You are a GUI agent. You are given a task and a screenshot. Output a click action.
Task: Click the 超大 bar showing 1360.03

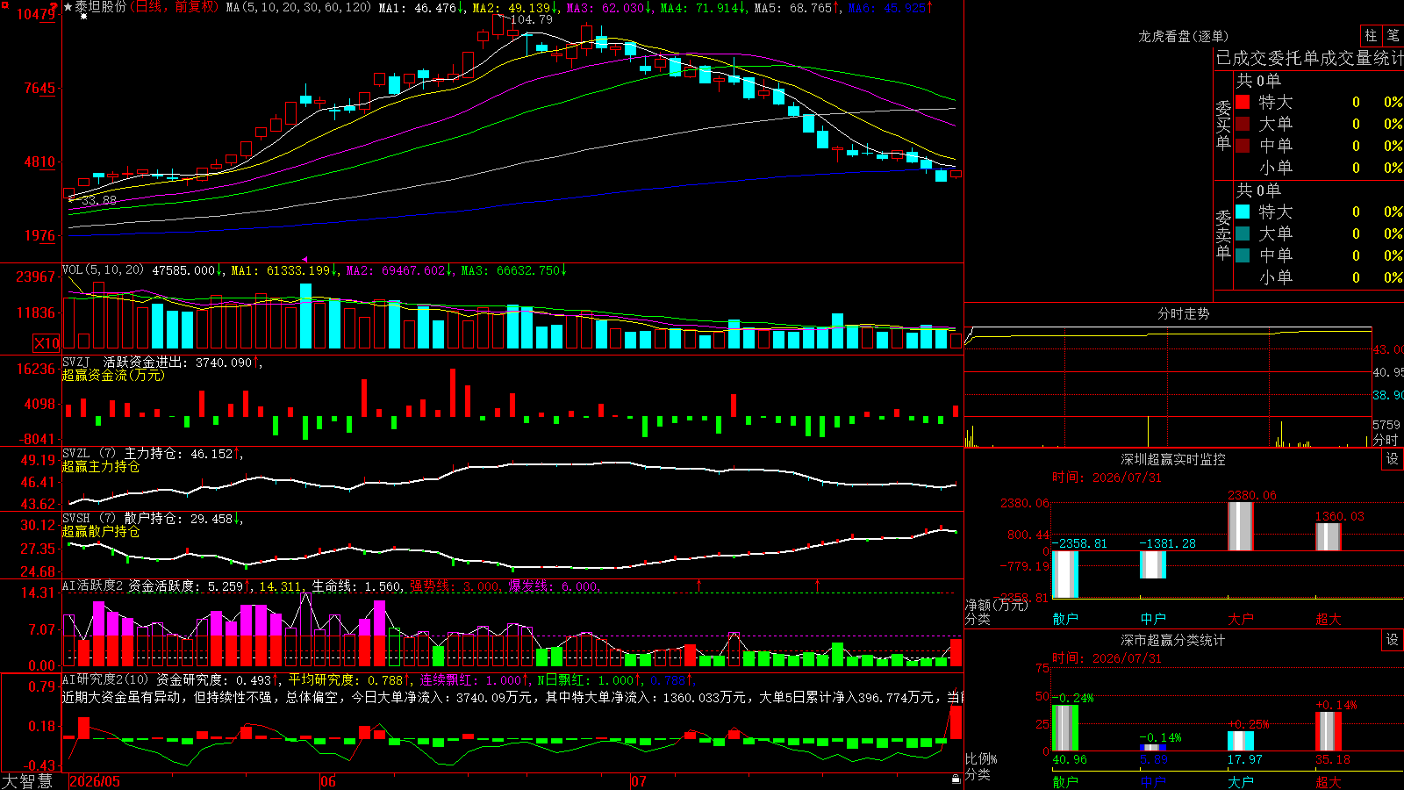tap(1329, 537)
